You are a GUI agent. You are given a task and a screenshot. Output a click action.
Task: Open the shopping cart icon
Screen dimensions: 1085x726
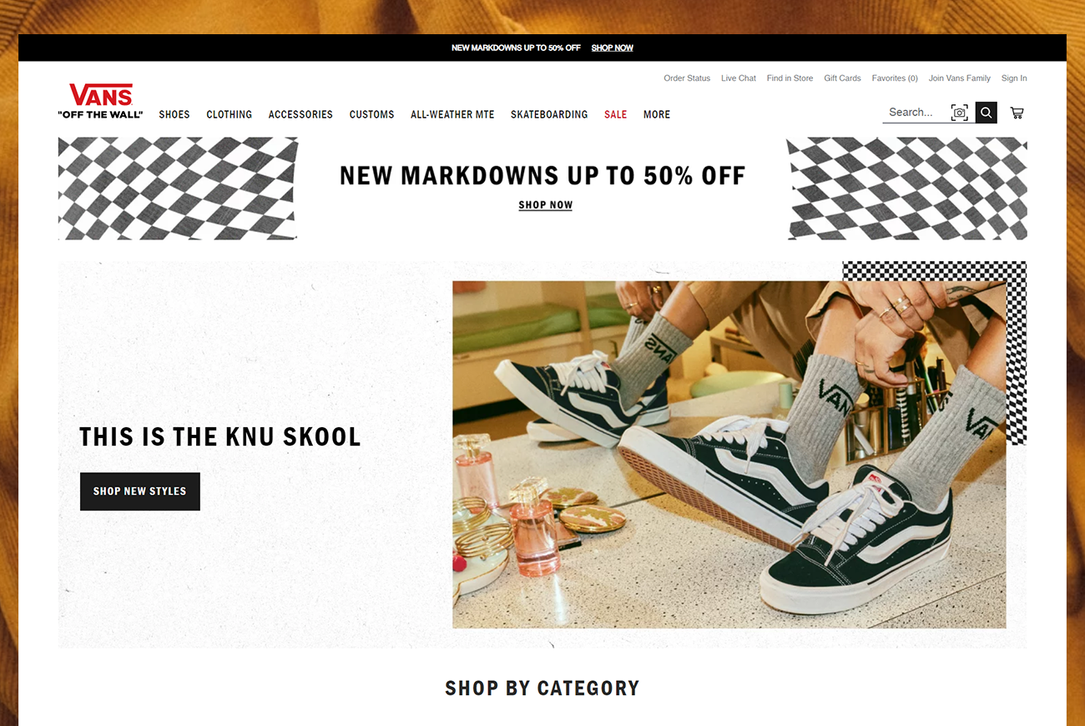(1017, 113)
